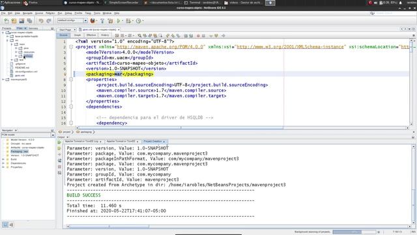Click the Save toolbar icon

click(x=22, y=21)
